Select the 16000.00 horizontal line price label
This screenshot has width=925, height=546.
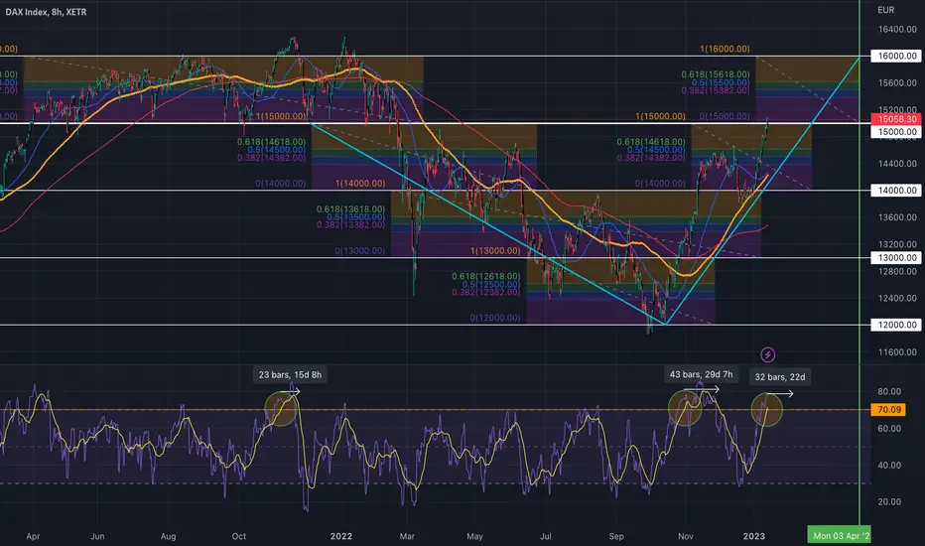(895, 56)
